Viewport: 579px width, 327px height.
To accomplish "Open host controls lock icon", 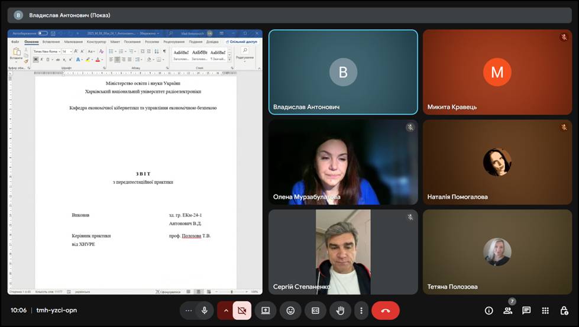I will [564, 310].
